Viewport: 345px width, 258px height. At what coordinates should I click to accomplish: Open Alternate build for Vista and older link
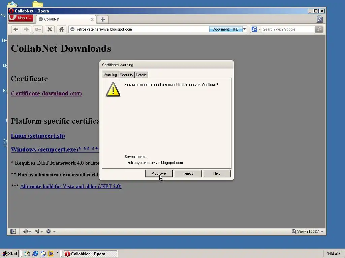tap(71, 186)
